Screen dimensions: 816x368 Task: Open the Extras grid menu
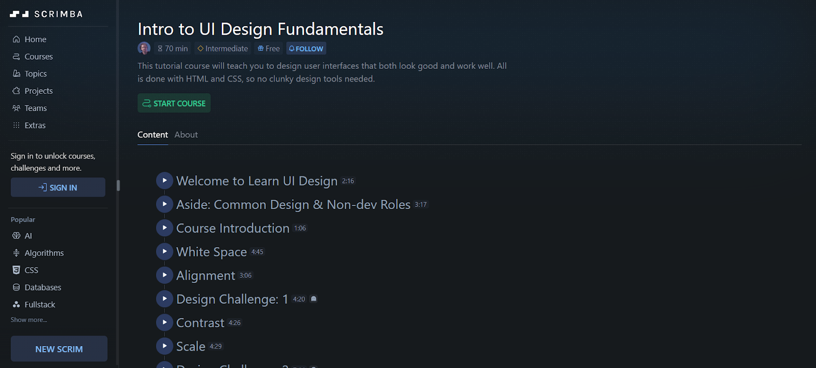coord(35,125)
